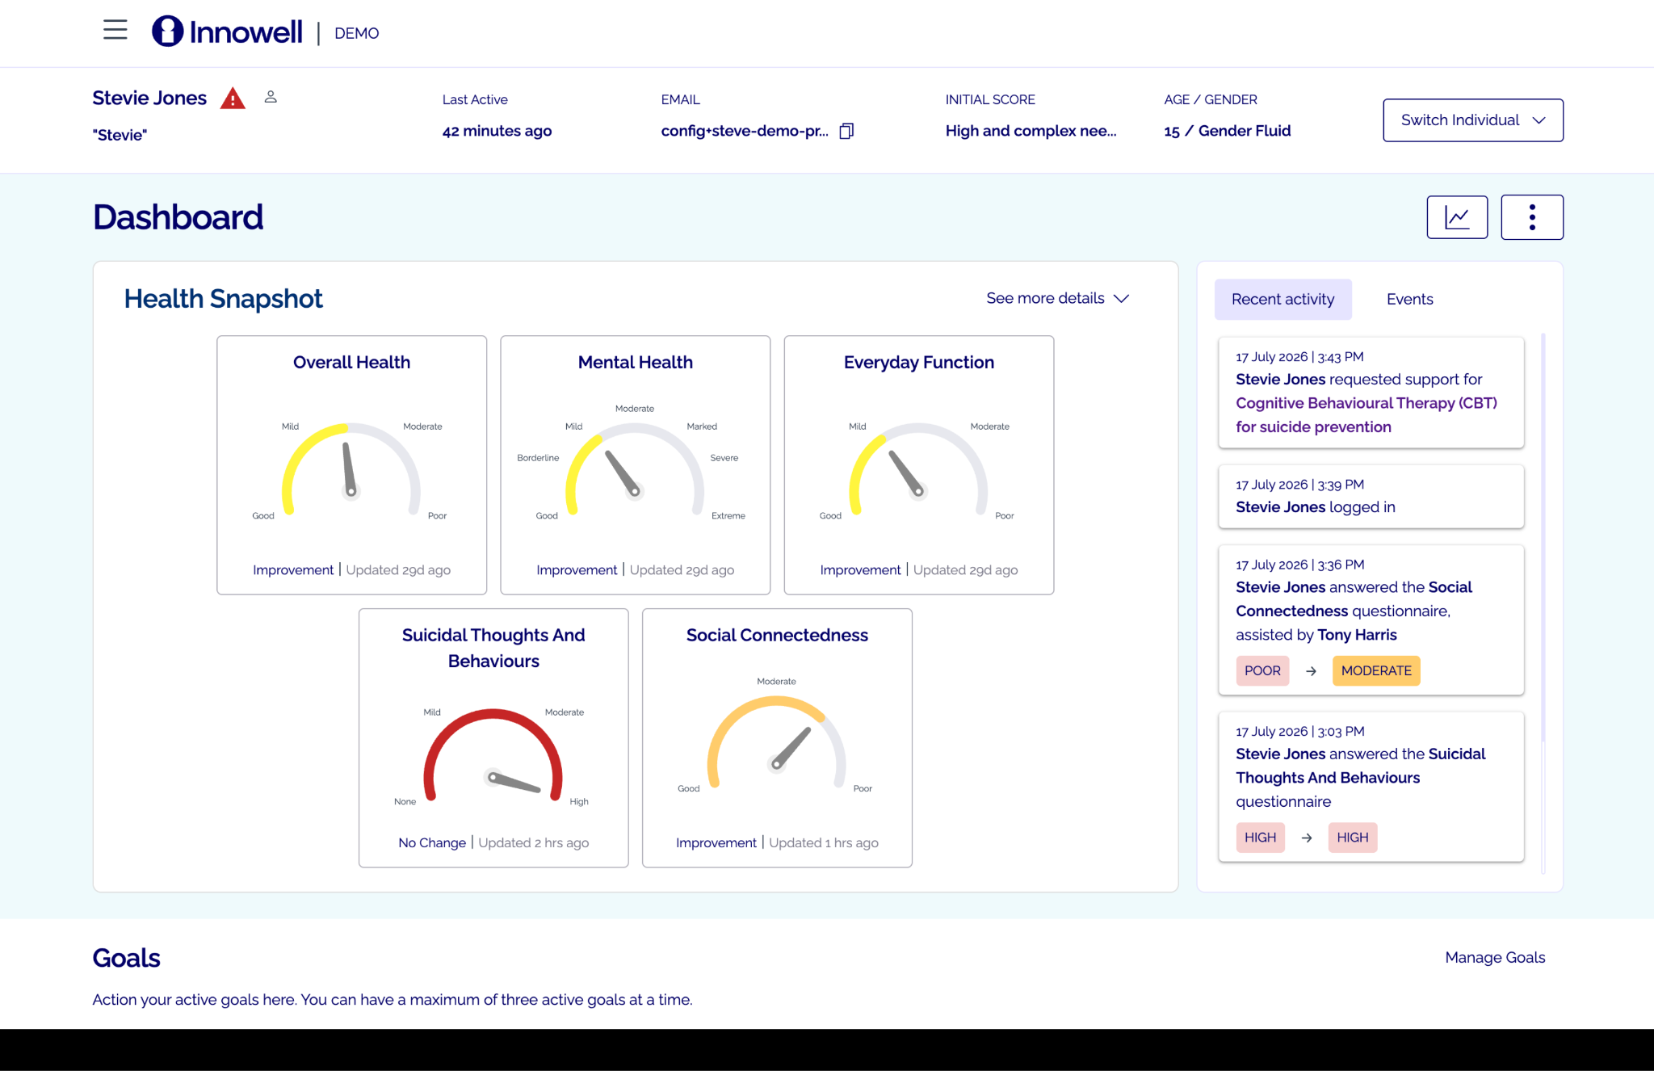Click the orange Social Connectedness gauge
The image size is (1654, 1071).
coord(776,742)
